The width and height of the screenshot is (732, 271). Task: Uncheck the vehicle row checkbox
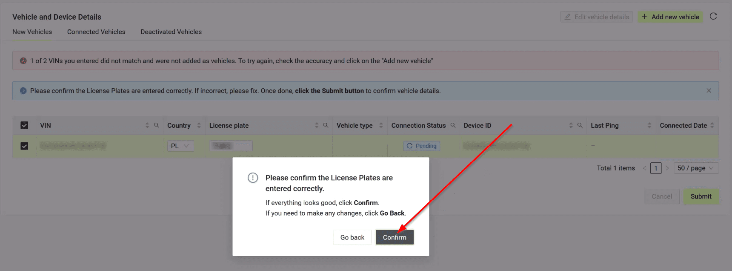coord(24,146)
